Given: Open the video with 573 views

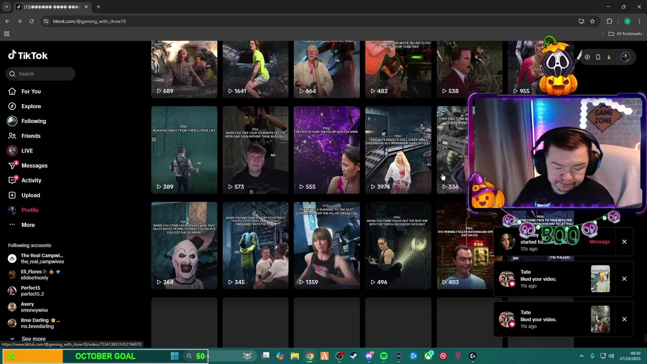Looking at the screenshot, I should click(x=255, y=150).
